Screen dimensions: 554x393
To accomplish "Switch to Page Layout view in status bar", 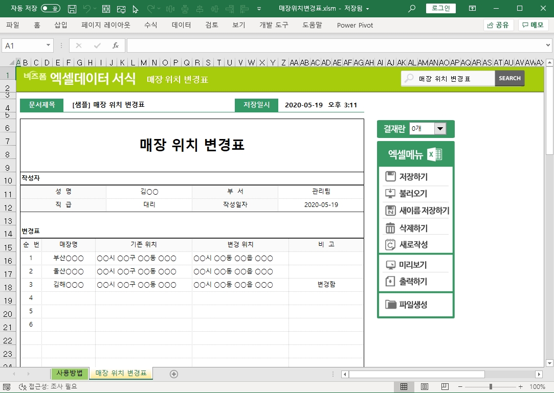I will coord(424,387).
